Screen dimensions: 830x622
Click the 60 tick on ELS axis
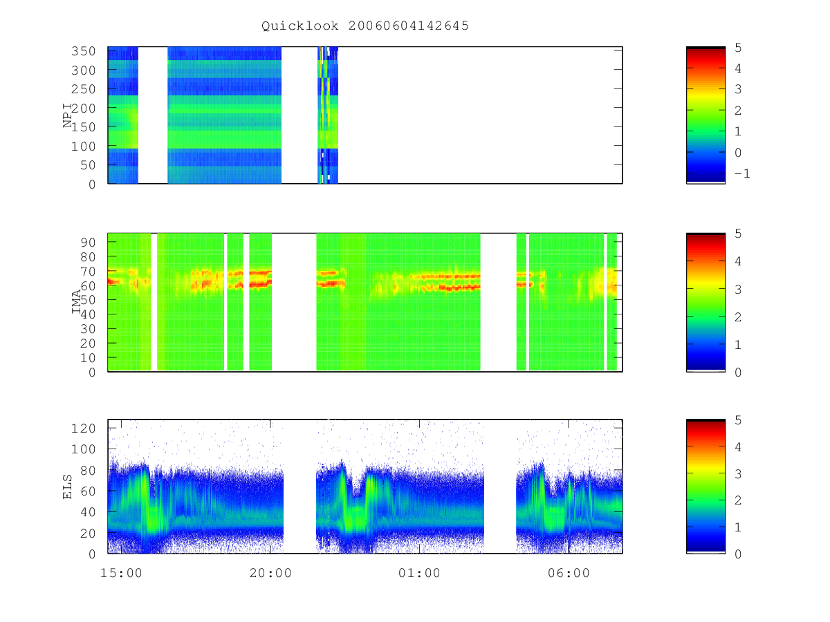[x=89, y=491]
